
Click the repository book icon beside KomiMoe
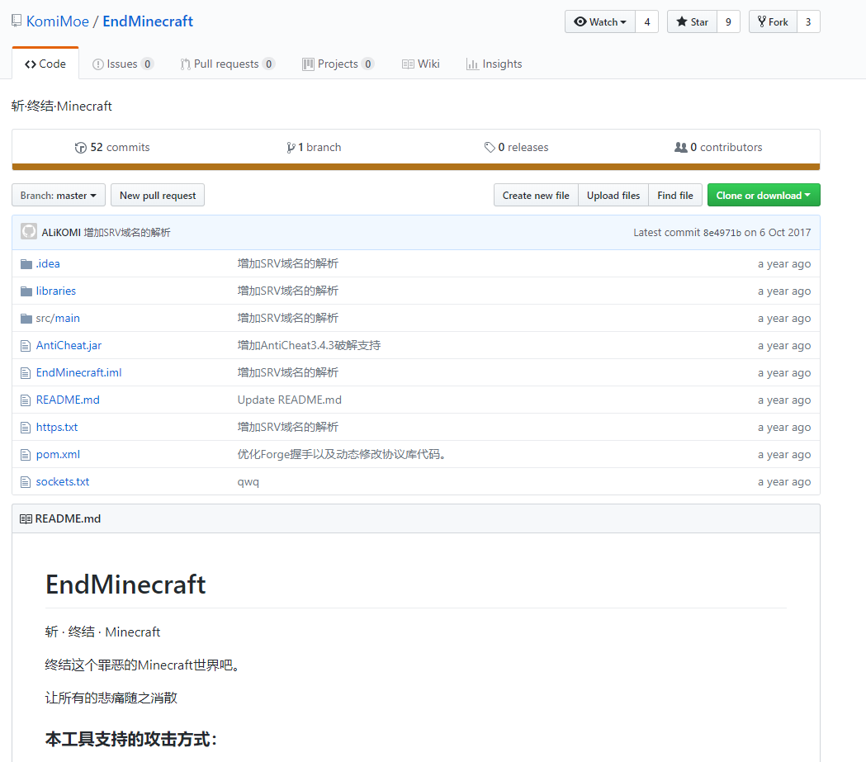click(x=17, y=21)
